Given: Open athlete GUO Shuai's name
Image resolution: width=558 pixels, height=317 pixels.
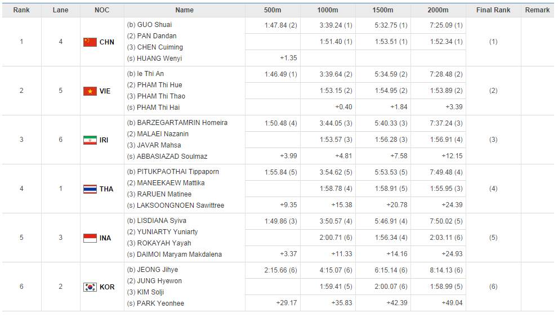Looking at the screenshot, I should (x=154, y=25).
